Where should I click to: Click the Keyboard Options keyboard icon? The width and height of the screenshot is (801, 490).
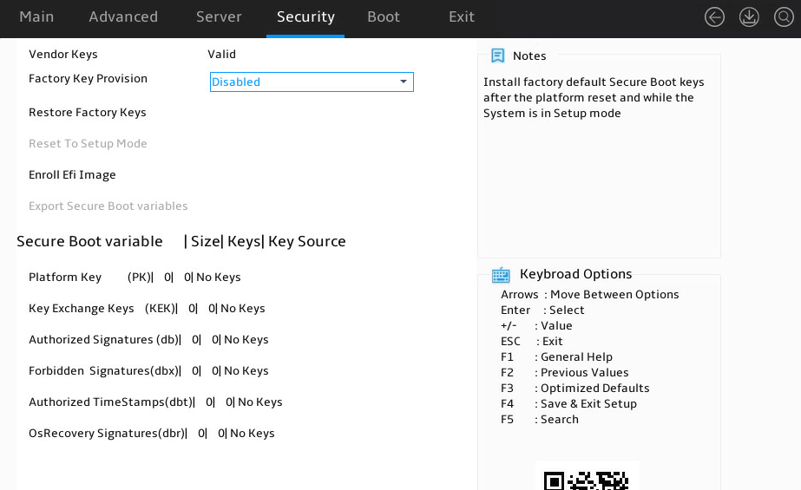point(501,275)
